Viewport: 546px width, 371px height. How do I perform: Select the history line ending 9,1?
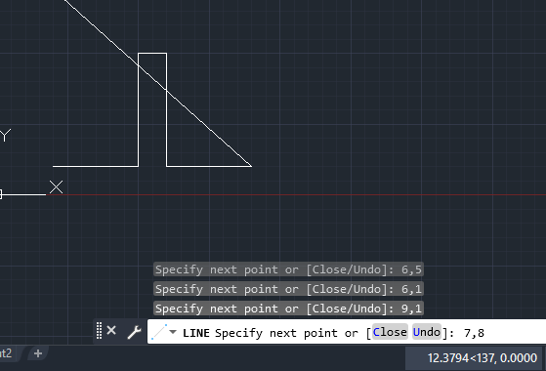point(288,309)
